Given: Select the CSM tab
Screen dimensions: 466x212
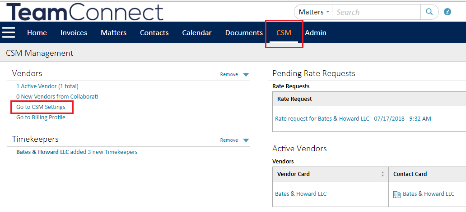Looking at the screenshot, I should coord(284,32).
